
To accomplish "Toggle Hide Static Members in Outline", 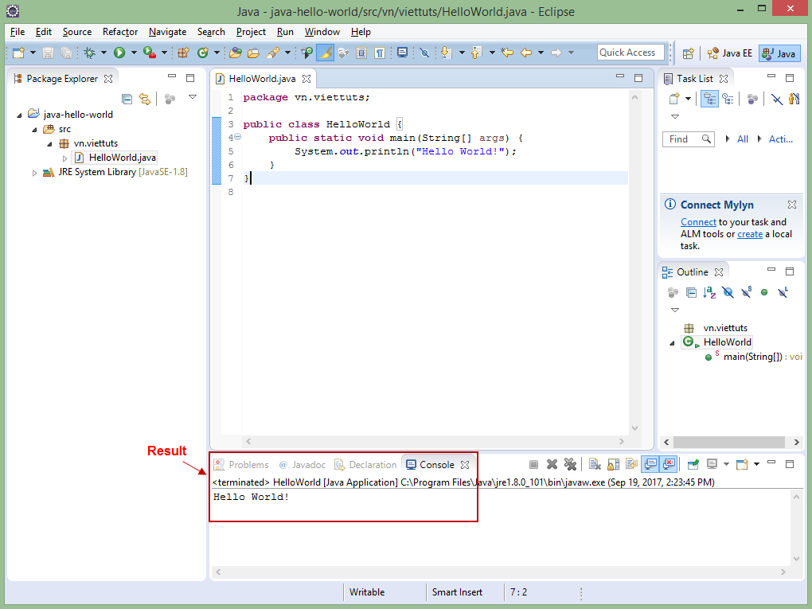I will tap(746, 293).
